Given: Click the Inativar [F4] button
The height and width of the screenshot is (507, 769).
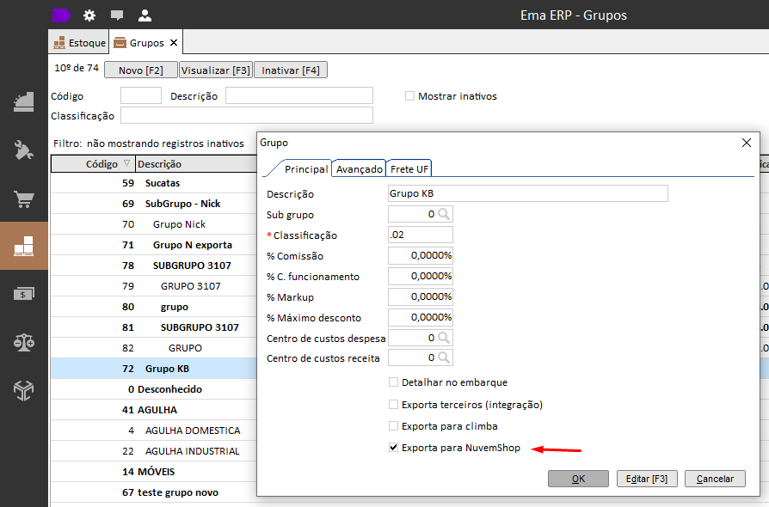Looking at the screenshot, I should [x=291, y=70].
